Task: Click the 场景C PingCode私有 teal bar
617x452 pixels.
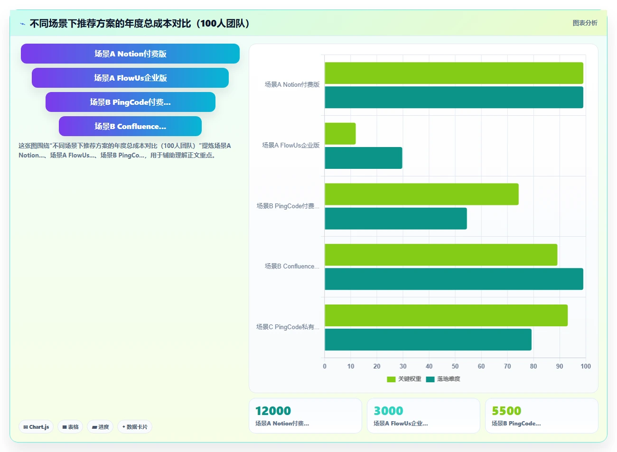Action: pos(428,340)
